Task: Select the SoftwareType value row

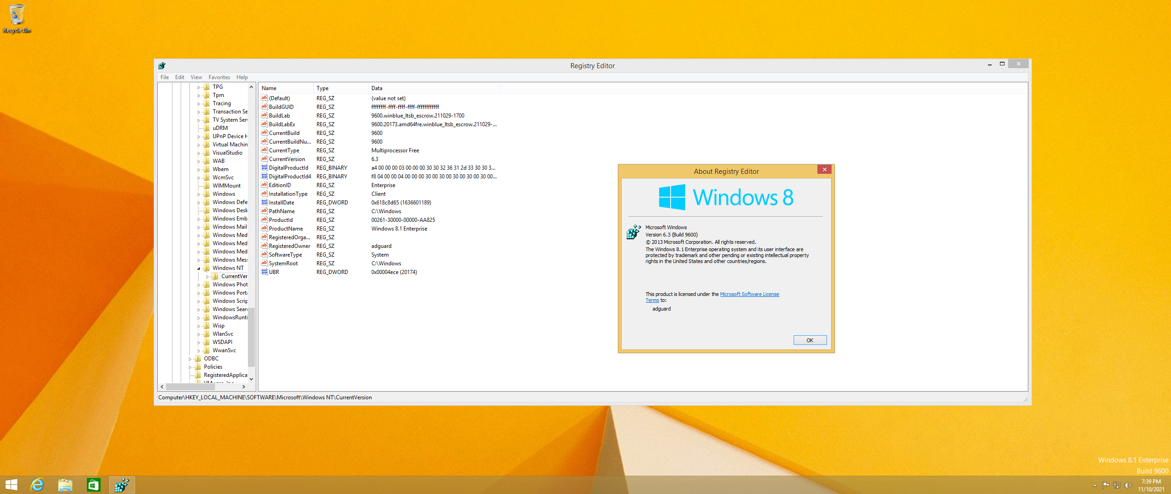Action: (x=380, y=255)
